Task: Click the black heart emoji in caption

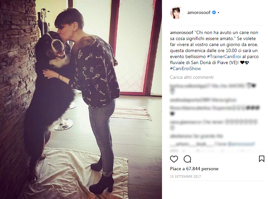Action: [x=242, y=62]
